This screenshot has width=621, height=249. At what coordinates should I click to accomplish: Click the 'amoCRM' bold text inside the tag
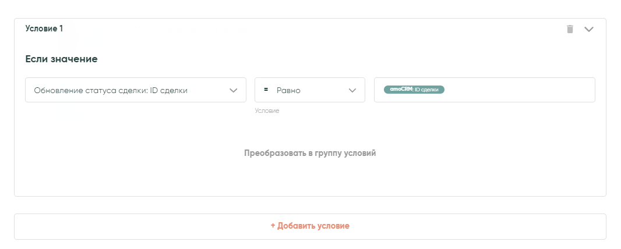coord(401,89)
